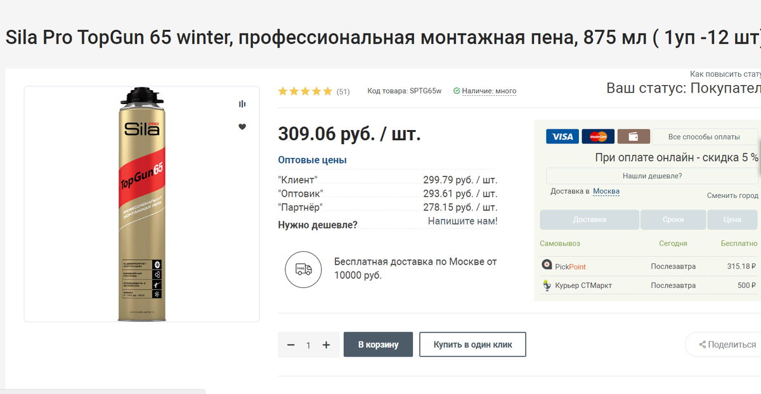The image size is (761, 394).
Task: Open the Sila TopGun 65 product image
Action: pyautogui.click(x=142, y=204)
